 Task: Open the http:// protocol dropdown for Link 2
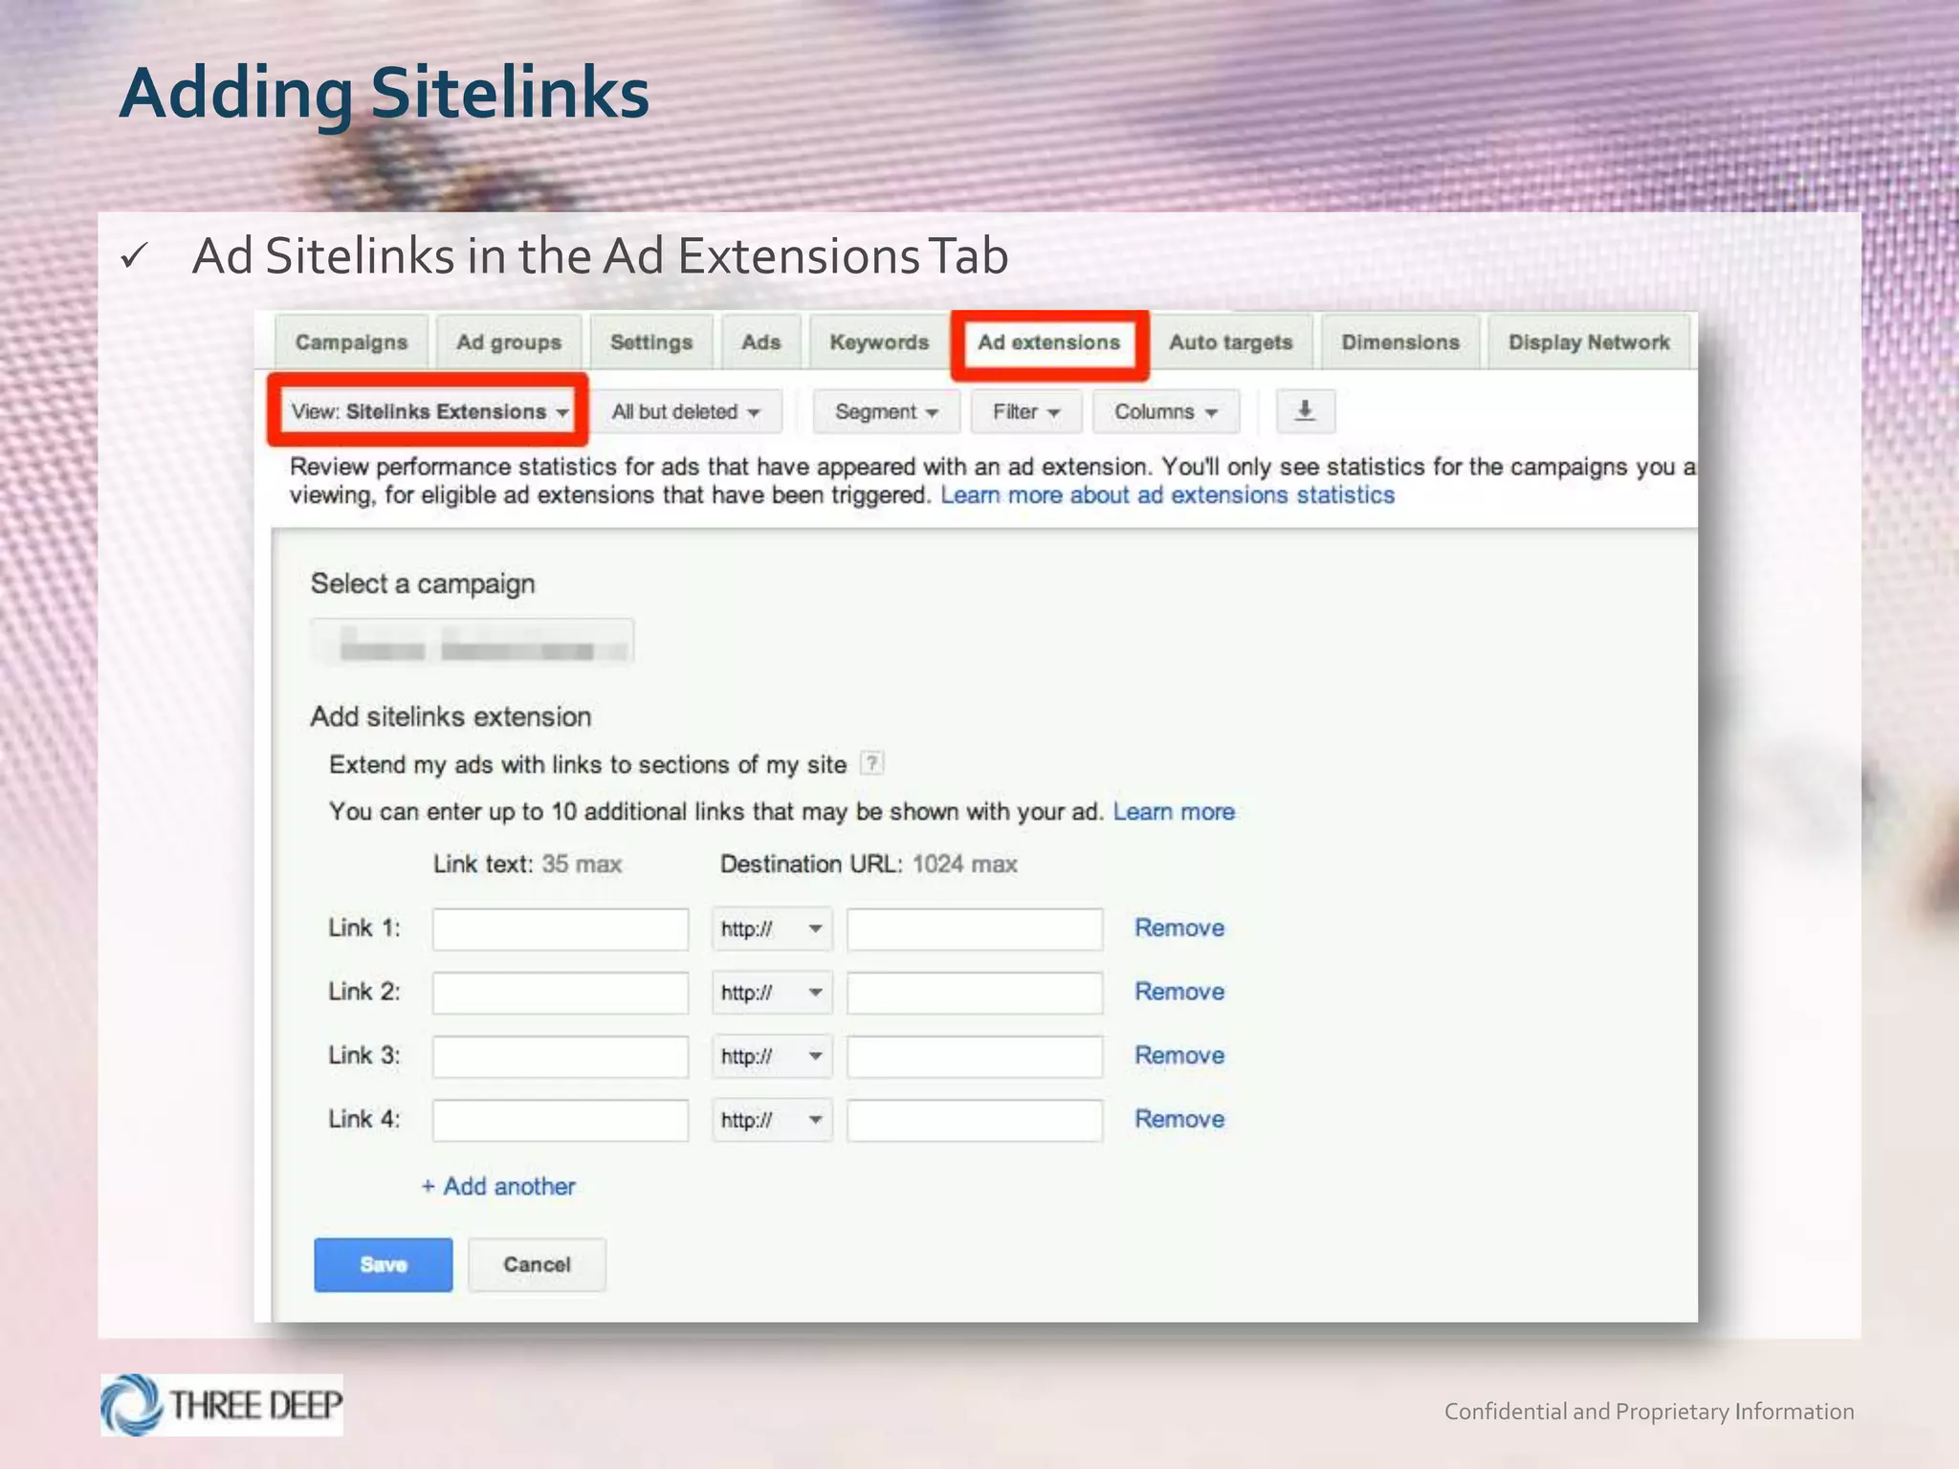tap(772, 993)
